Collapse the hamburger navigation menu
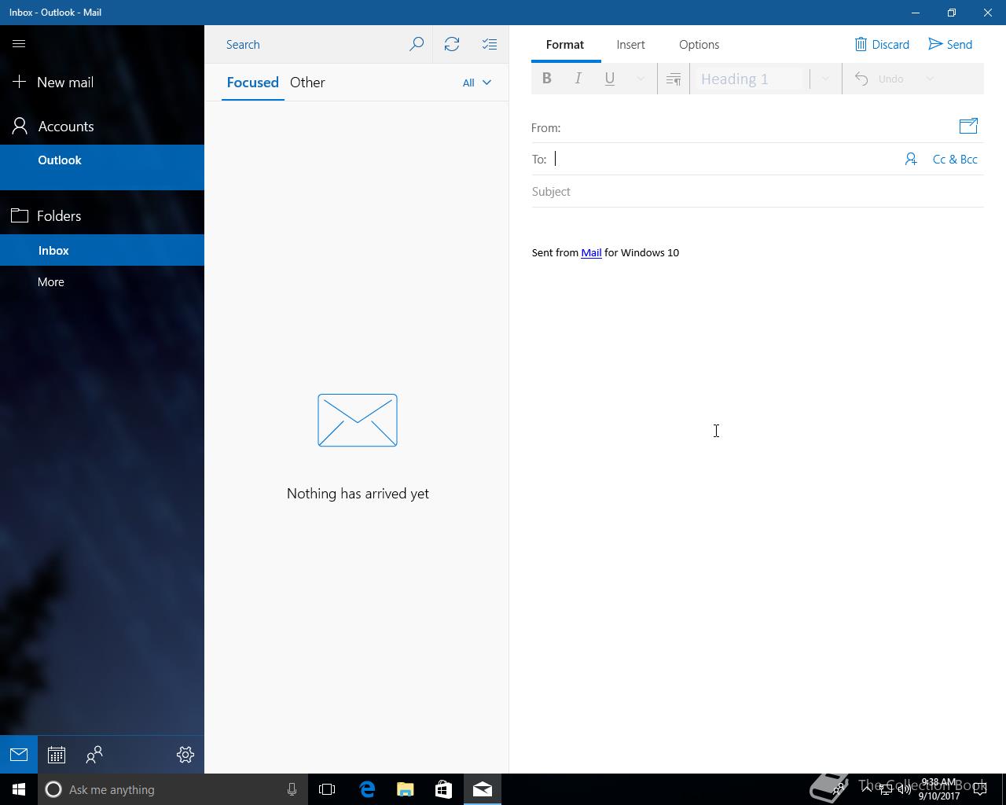Image resolution: width=1006 pixels, height=805 pixels. pyautogui.click(x=19, y=44)
